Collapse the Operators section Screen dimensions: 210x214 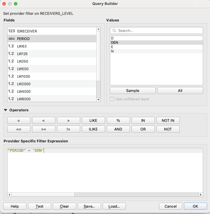tap(5, 110)
